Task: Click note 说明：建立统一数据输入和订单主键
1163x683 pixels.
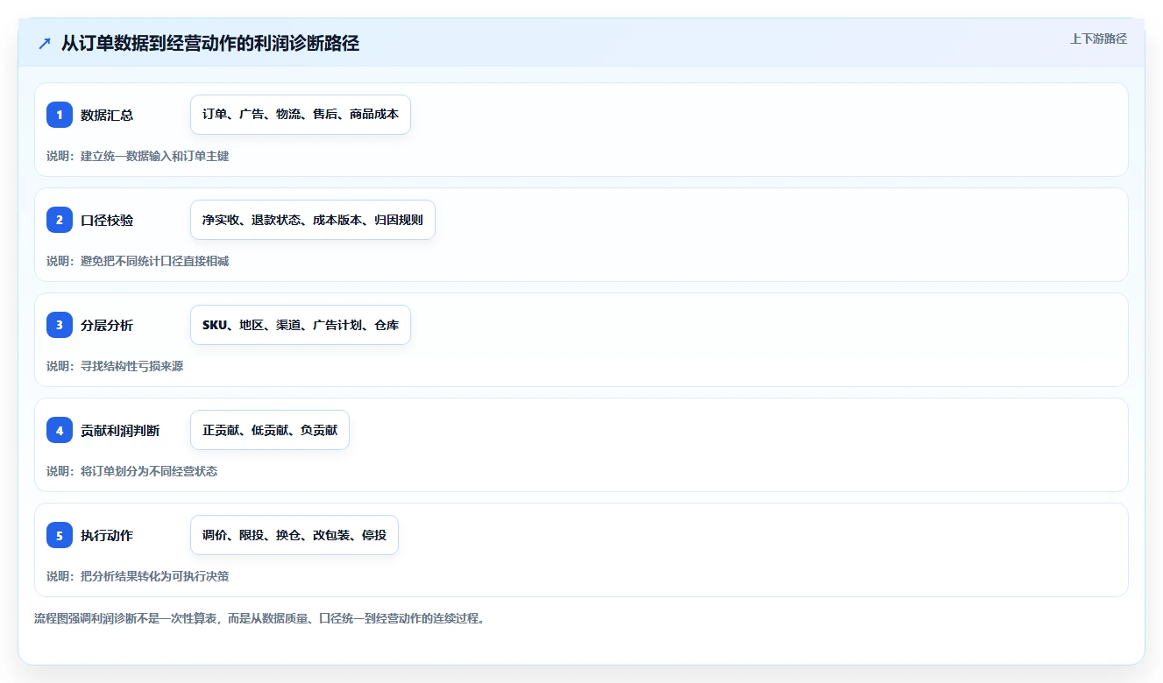Action: tap(138, 156)
